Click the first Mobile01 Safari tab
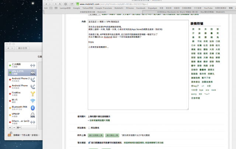236x149 pixels. click(93, 12)
